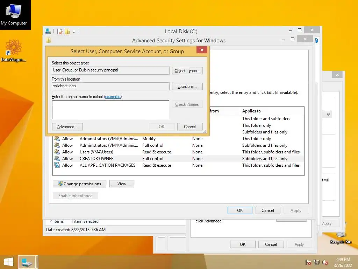
Task: Select ALL APPLICATION PACKAGES row icon
Action: tap(57, 165)
